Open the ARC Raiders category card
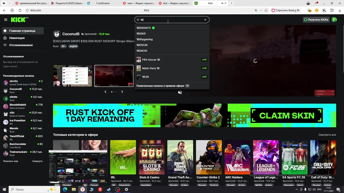Viewport: 344px width, 193px height. pos(238,157)
